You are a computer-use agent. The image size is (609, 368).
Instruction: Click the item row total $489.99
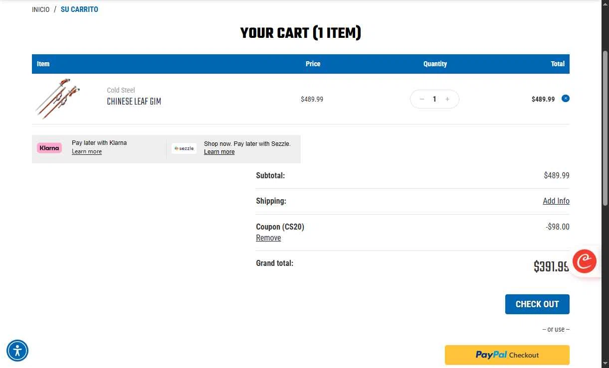543,99
